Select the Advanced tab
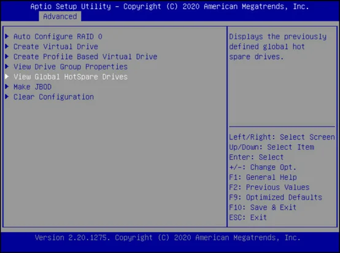Image resolution: width=340 pixels, height=253 pixels. (60, 17)
